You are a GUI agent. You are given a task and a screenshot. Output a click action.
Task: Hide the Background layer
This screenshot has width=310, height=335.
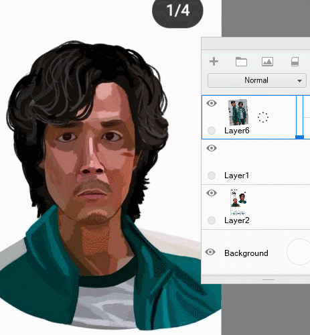coord(210,252)
